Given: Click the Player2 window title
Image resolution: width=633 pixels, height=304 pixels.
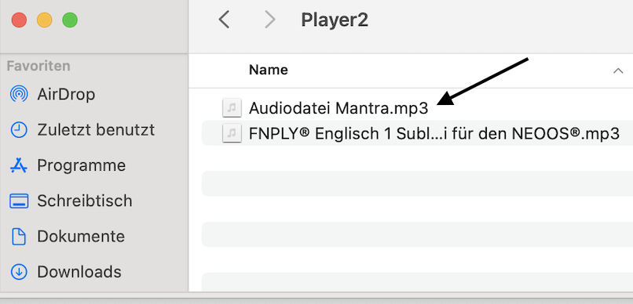Looking at the screenshot, I should coord(335,20).
